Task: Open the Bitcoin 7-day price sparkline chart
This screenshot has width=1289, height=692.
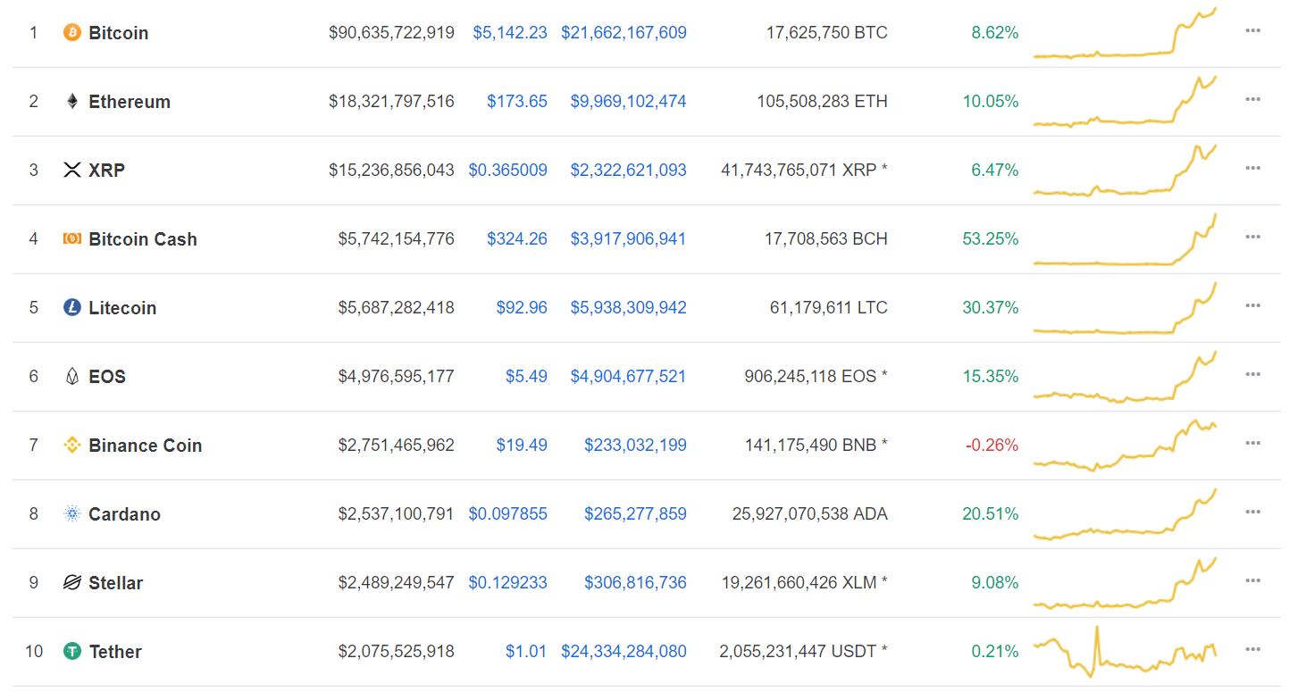Action: [1125, 33]
